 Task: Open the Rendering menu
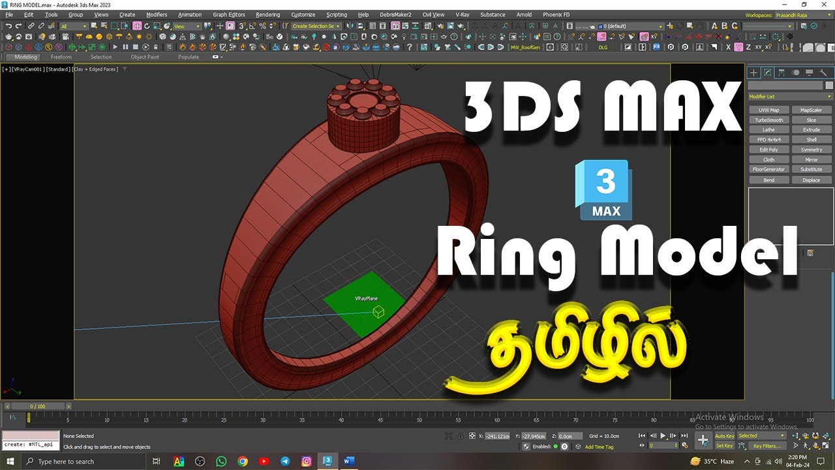click(x=267, y=14)
